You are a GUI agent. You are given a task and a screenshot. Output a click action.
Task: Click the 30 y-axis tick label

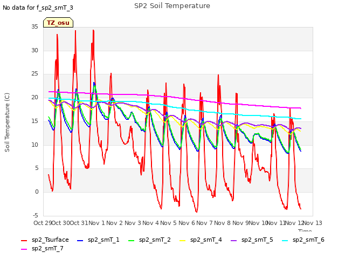tap(34, 50)
